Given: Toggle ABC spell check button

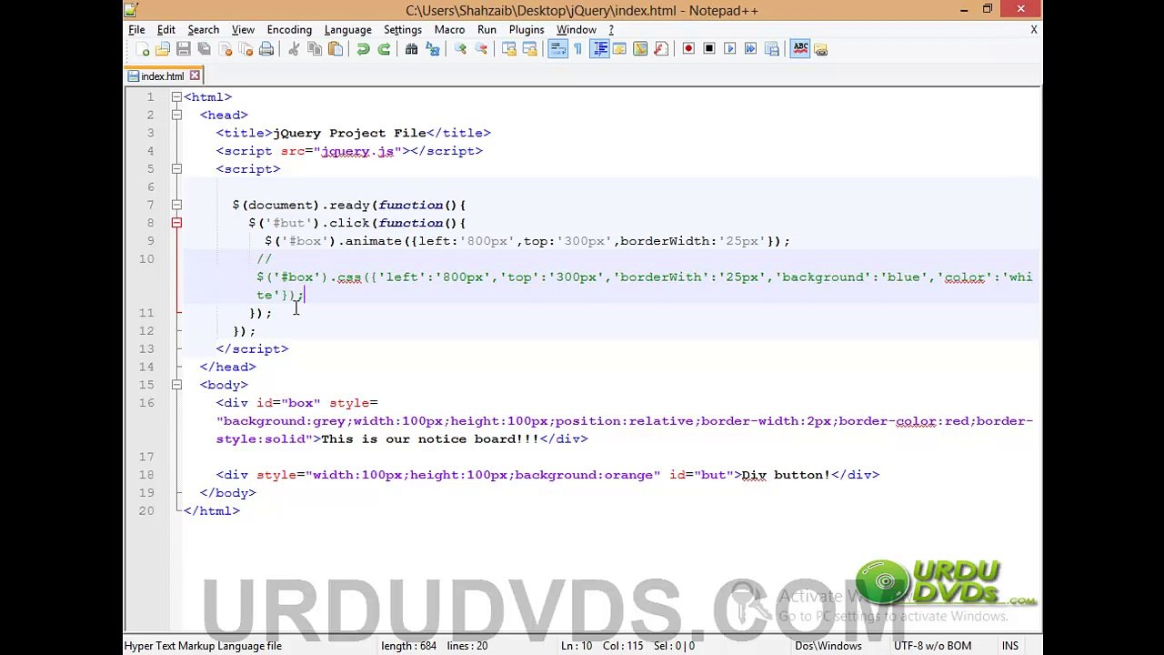Looking at the screenshot, I should point(800,49).
